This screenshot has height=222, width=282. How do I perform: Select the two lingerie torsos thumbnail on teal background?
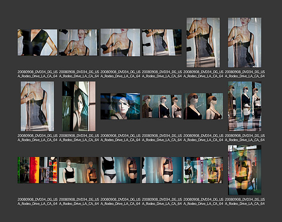(120, 170)
